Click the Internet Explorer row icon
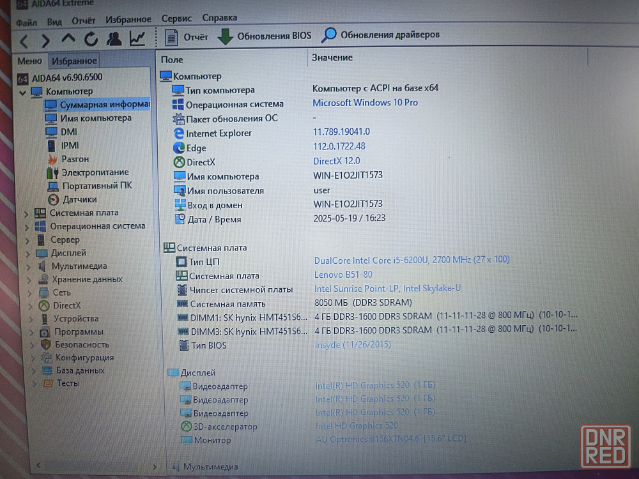The image size is (639, 479). pos(178,133)
